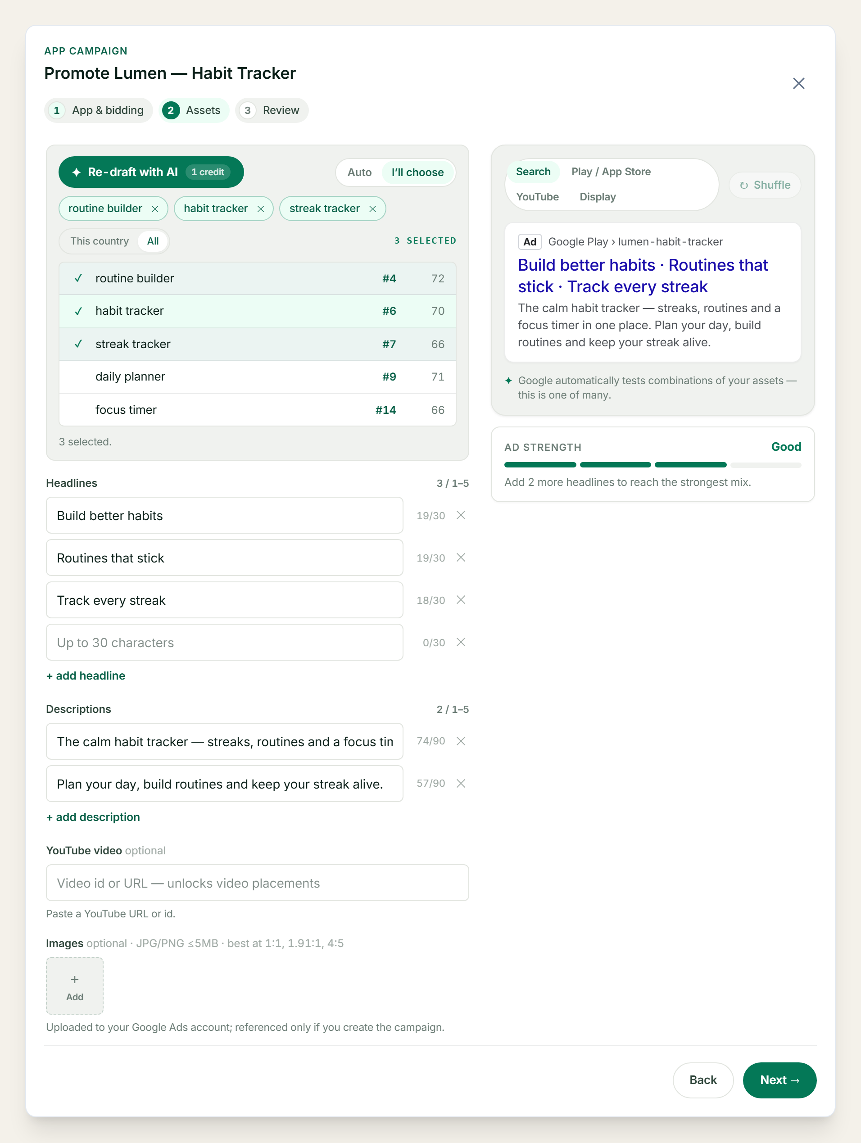The width and height of the screenshot is (861, 1143).
Task: Remove the empty headline field
Action: [461, 642]
